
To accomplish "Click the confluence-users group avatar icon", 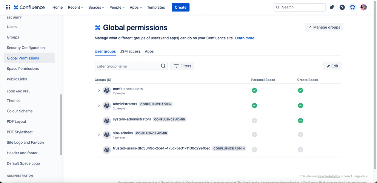I will 107,91.
